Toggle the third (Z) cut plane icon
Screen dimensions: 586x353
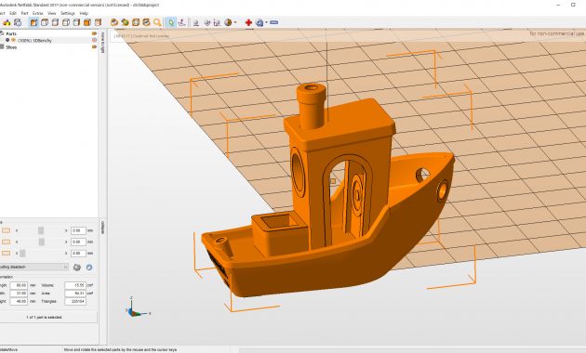[x=6, y=253]
